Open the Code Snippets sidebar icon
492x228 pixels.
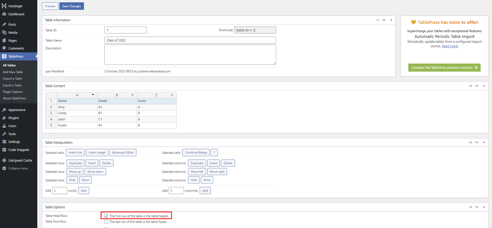tap(4, 150)
